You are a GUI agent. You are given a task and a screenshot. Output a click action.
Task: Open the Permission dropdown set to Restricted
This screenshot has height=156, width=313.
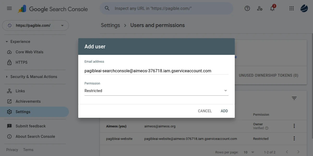point(156,91)
